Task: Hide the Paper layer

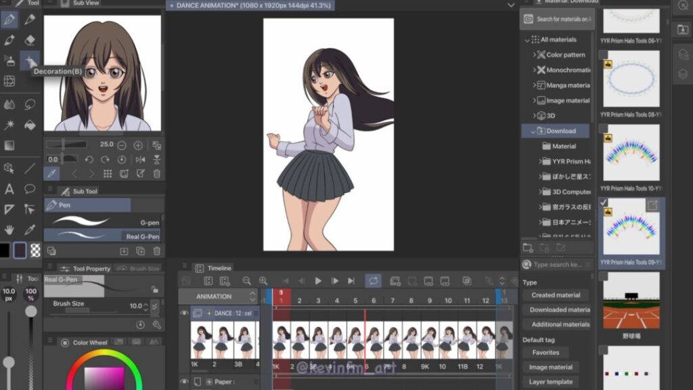Action: pyautogui.click(x=184, y=381)
